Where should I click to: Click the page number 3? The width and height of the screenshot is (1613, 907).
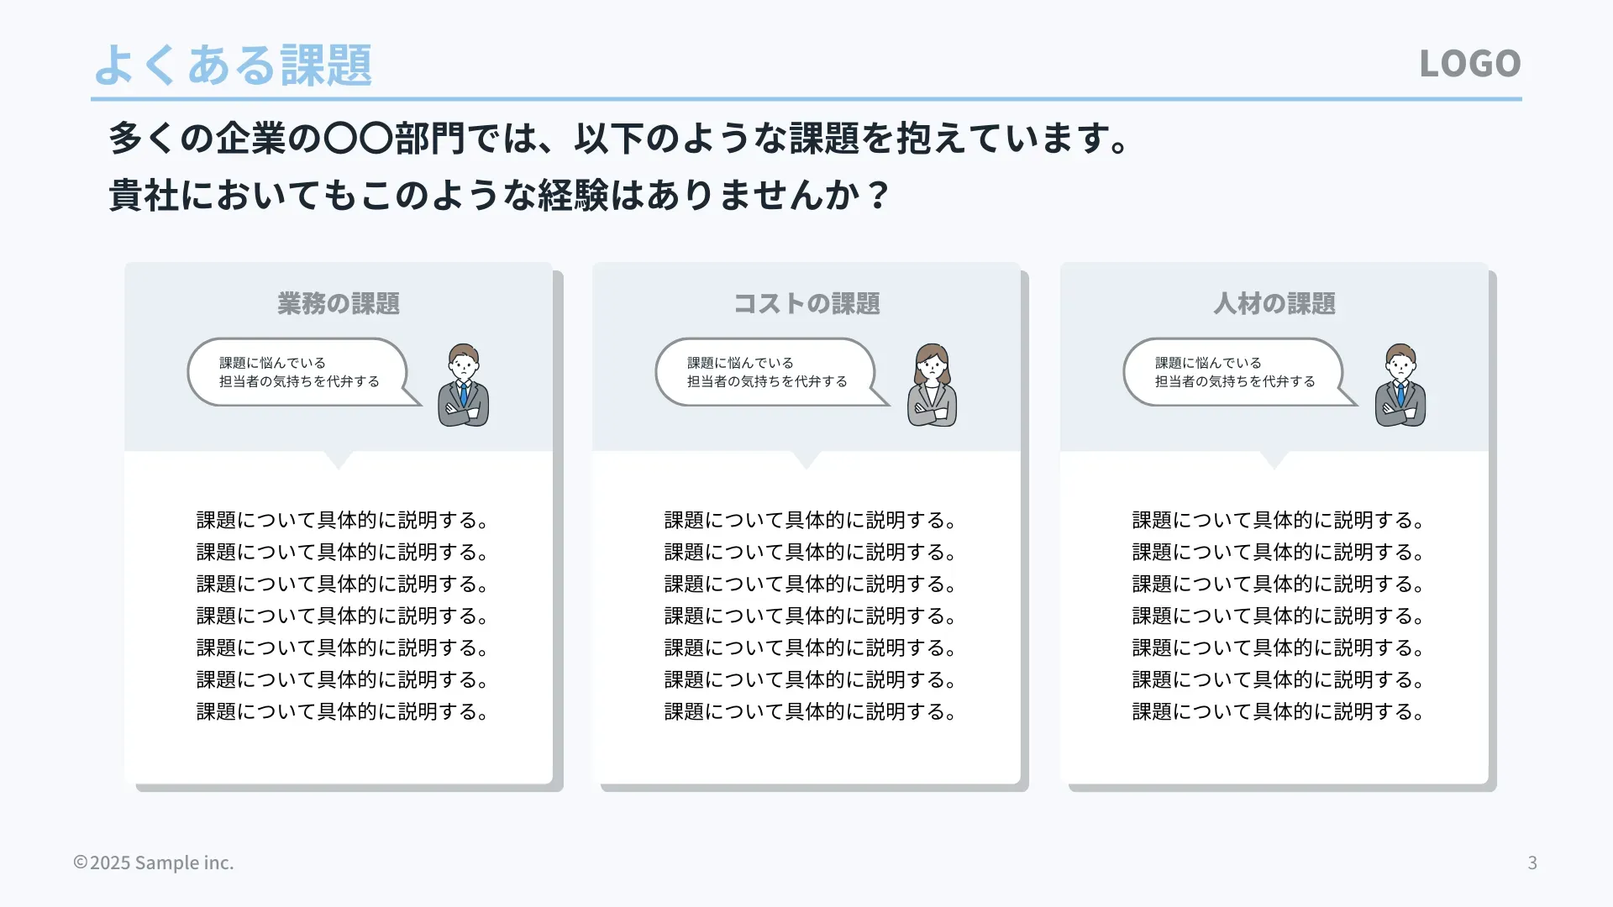point(1532,862)
